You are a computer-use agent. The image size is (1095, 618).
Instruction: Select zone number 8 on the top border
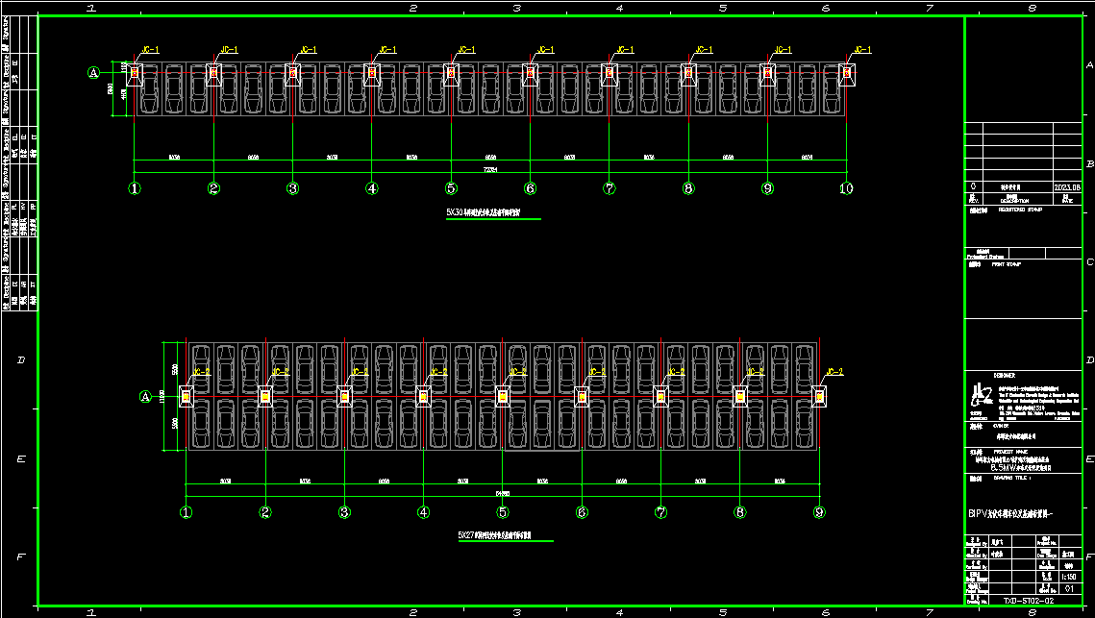[1033, 9]
